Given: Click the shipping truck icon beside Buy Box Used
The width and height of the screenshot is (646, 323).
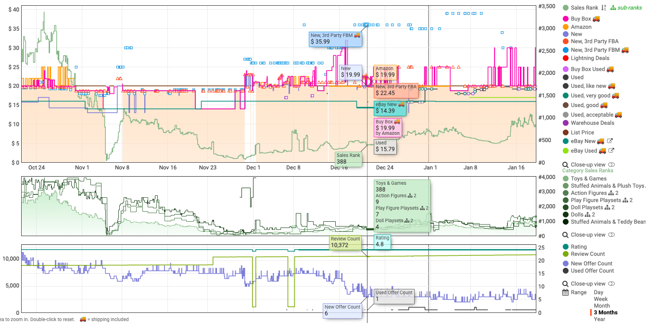Looking at the screenshot, I should coord(610,69).
